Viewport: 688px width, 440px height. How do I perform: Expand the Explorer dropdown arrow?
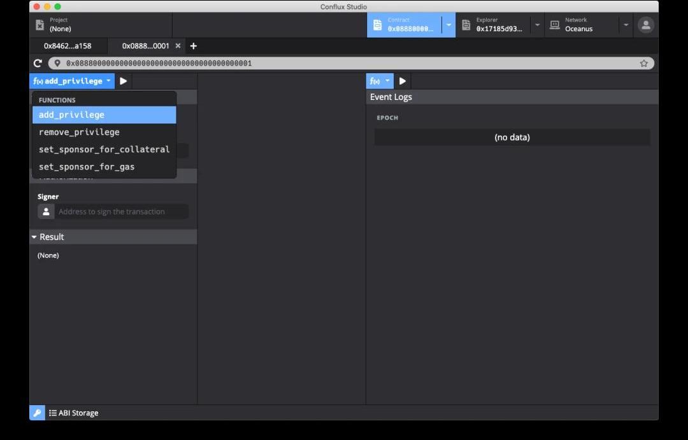(537, 25)
